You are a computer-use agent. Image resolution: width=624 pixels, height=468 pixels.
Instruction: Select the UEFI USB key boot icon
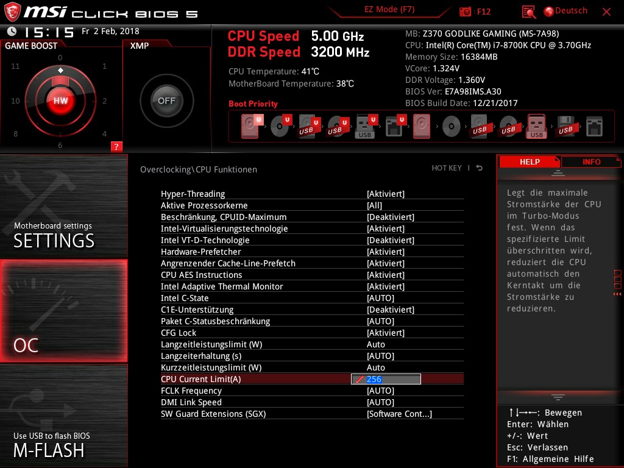366,127
